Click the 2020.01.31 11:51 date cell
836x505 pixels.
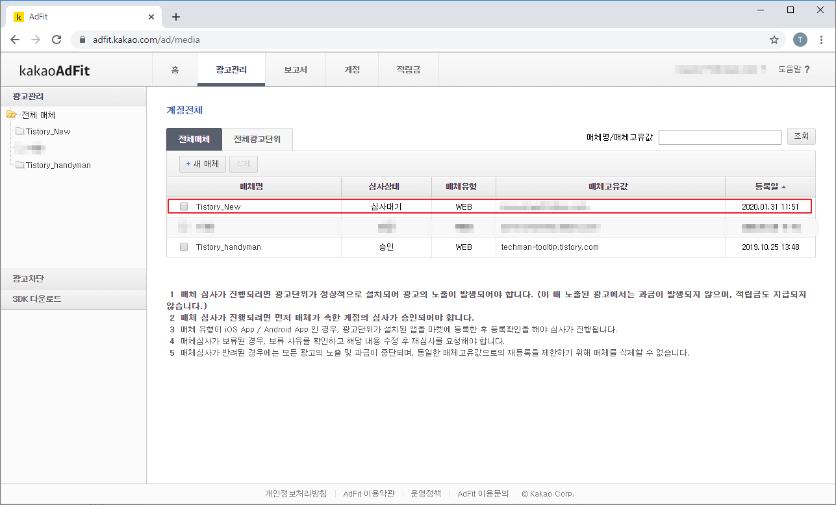coord(770,206)
